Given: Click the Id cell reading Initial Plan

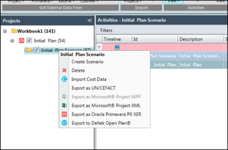Looking at the screenshot, I should (x=164, y=65).
